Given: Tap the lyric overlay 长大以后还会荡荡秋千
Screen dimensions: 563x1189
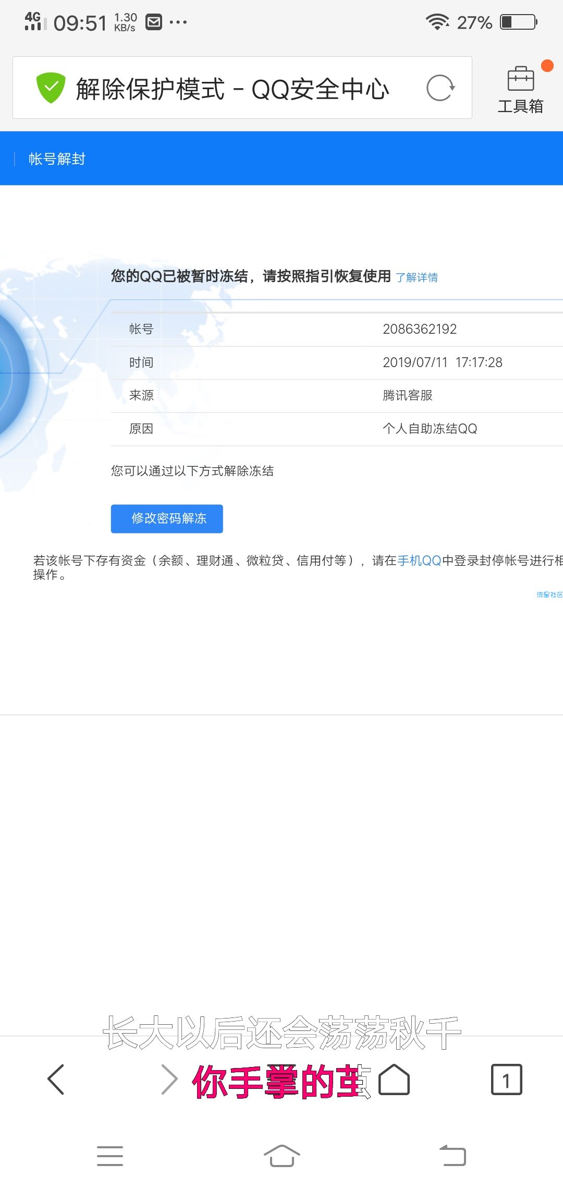Looking at the screenshot, I should coord(282,1033).
